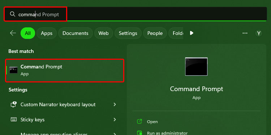
Task: Click the Sticky keys keyboard icon
Action: [x=14, y=119]
